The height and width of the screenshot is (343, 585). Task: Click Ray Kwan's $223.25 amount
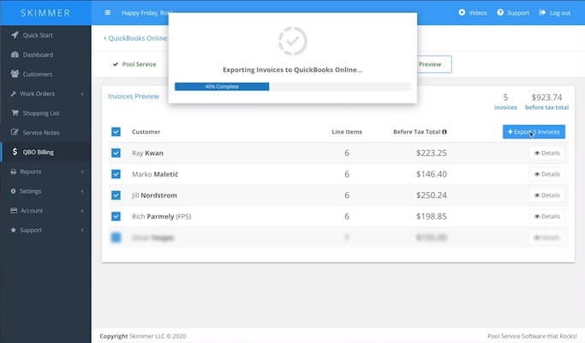(x=432, y=153)
